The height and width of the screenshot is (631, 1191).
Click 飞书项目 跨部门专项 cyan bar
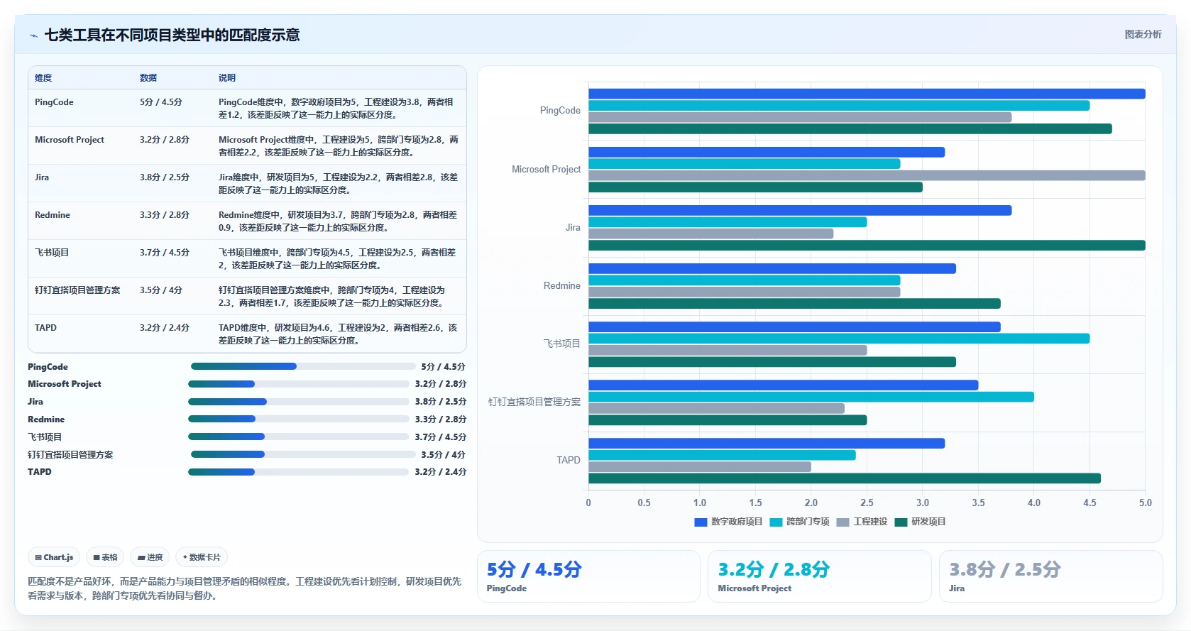839,339
